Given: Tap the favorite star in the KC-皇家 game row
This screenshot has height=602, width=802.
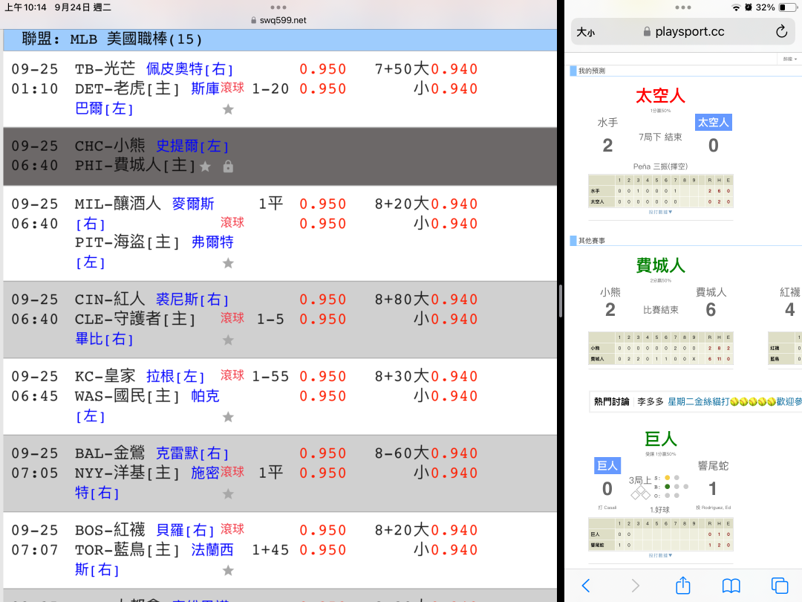Looking at the screenshot, I should point(228,417).
